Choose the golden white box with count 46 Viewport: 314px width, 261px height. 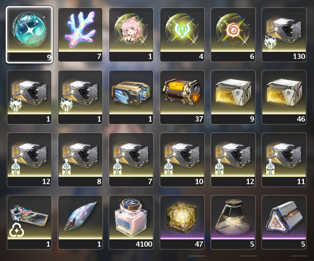pyautogui.click(x=284, y=97)
